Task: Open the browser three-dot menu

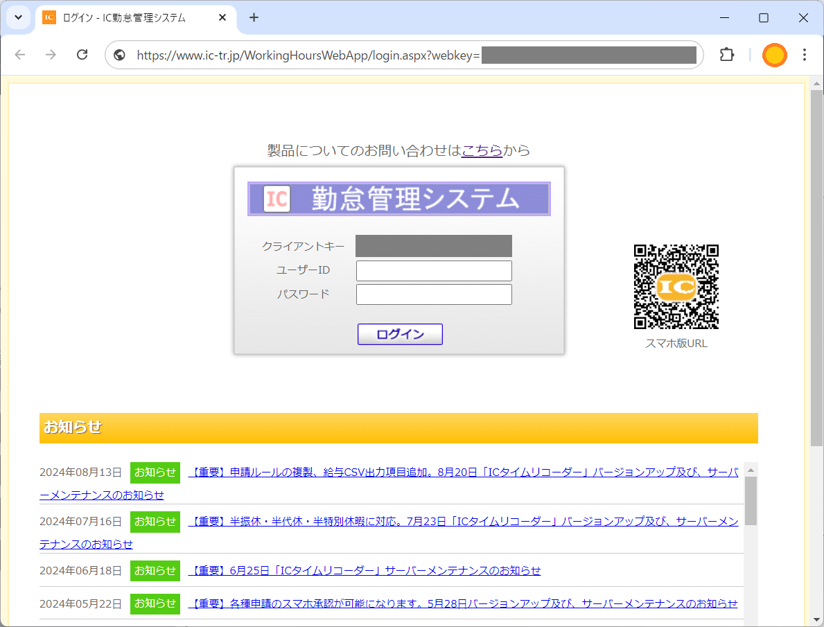Action: click(x=804, y=55)
